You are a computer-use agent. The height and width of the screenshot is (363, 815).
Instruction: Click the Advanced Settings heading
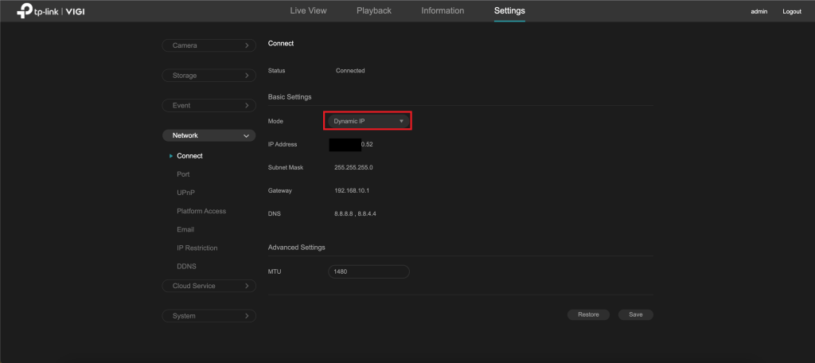(296, 248)
